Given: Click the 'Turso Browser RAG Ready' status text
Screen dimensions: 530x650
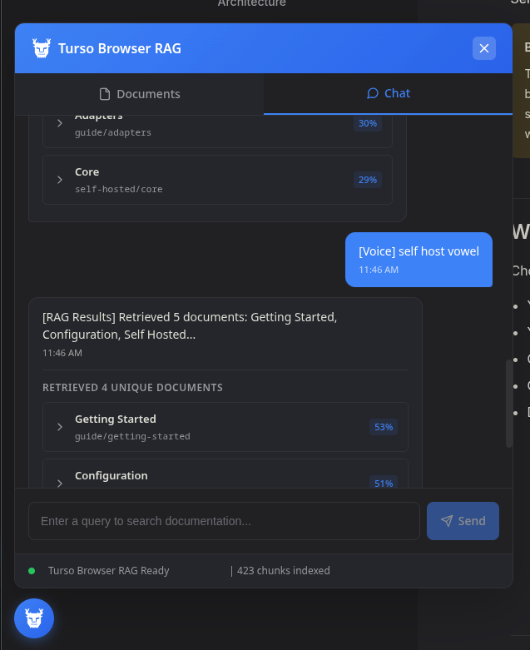Looking at the screenshot, I should 108,571.
